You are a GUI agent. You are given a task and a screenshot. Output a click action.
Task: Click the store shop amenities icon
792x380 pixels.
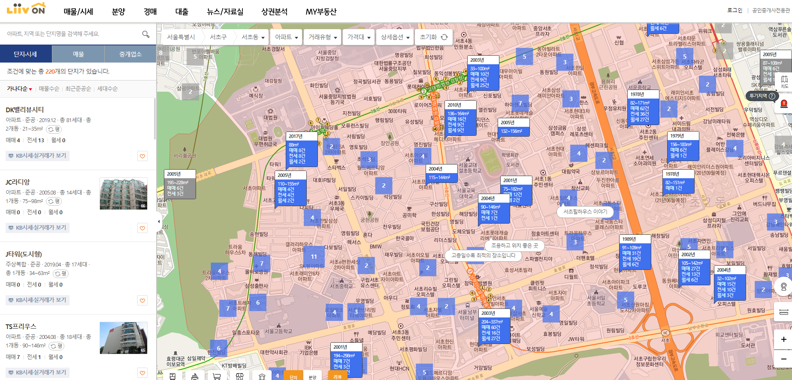click(x=239, y=376)
